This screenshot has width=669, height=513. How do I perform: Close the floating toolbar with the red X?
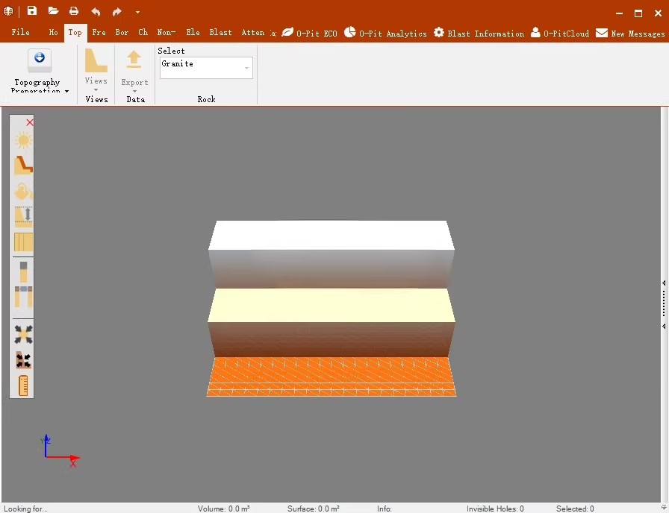(x=30, y=122)
